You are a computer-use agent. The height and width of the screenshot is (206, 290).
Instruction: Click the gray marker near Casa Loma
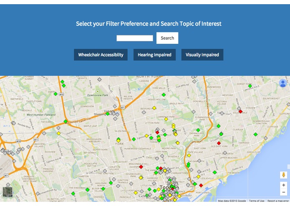click(157, 158)
